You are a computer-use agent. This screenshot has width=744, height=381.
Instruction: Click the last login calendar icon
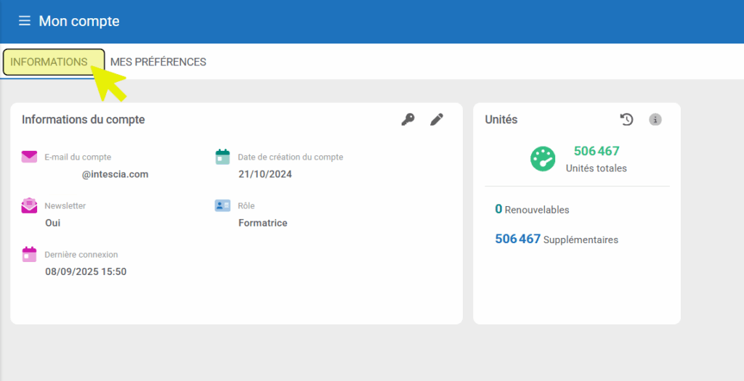(x=29, y=254)
